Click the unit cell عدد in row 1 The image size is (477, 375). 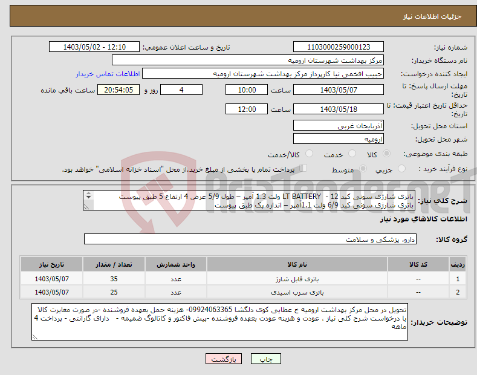point(176,279)
